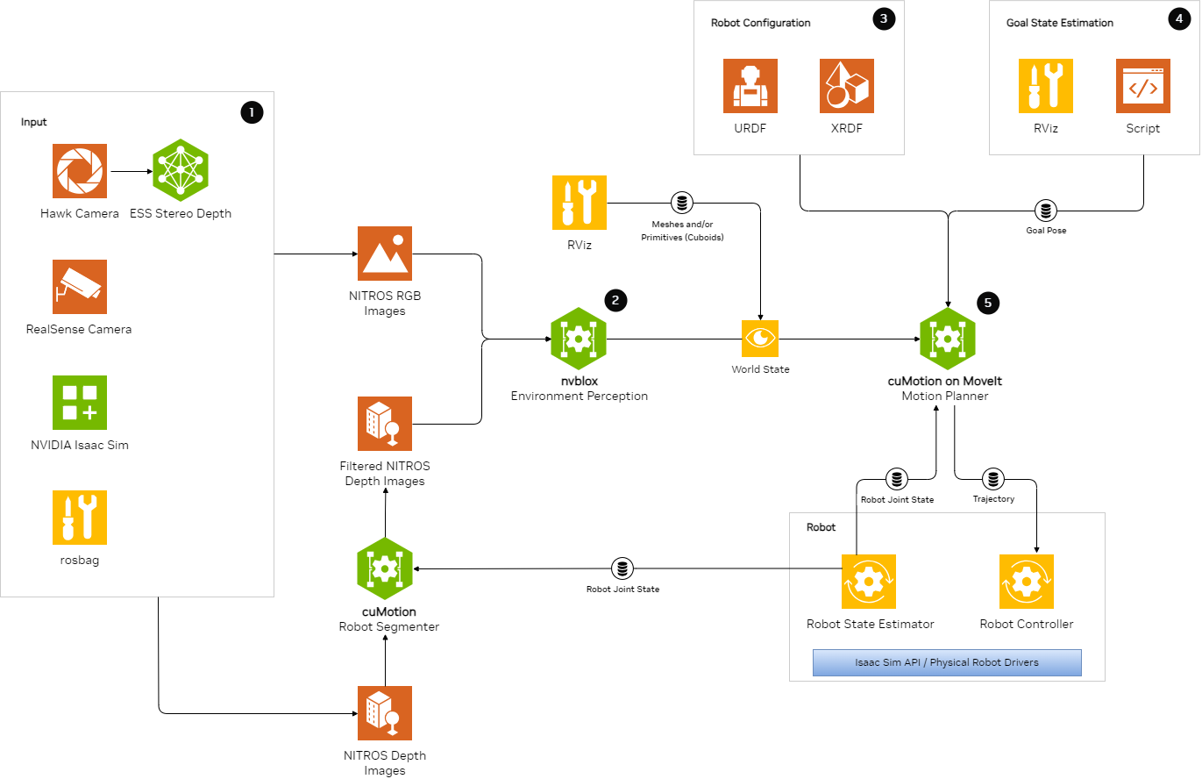Select the URDF icon in Robot Configuration
This screenshot has width=1202, height=779.
[x=750, y=85]
